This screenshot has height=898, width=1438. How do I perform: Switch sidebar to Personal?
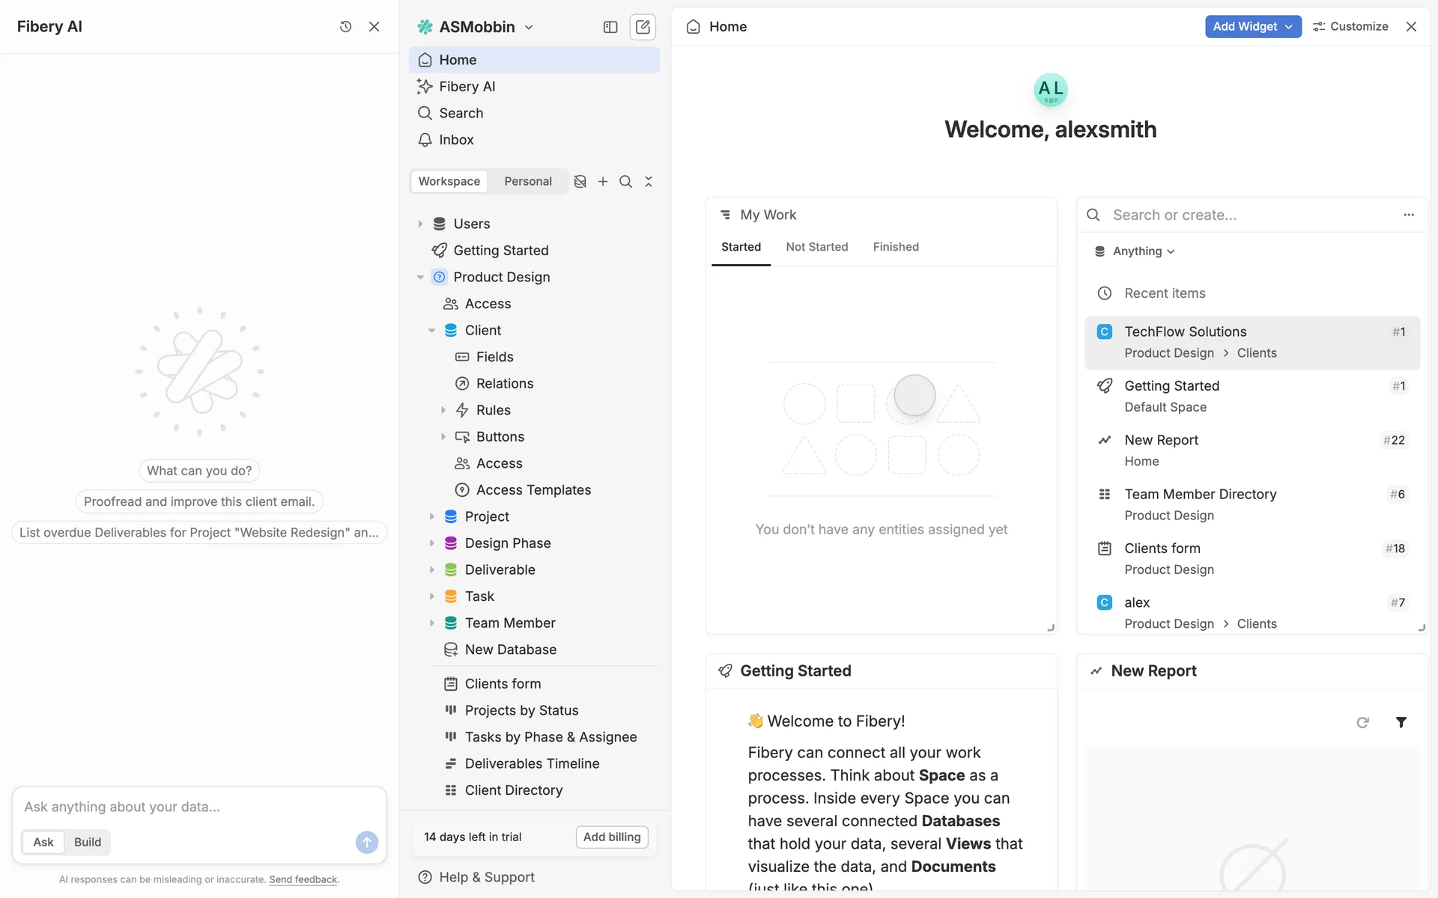tap(527, 182)
